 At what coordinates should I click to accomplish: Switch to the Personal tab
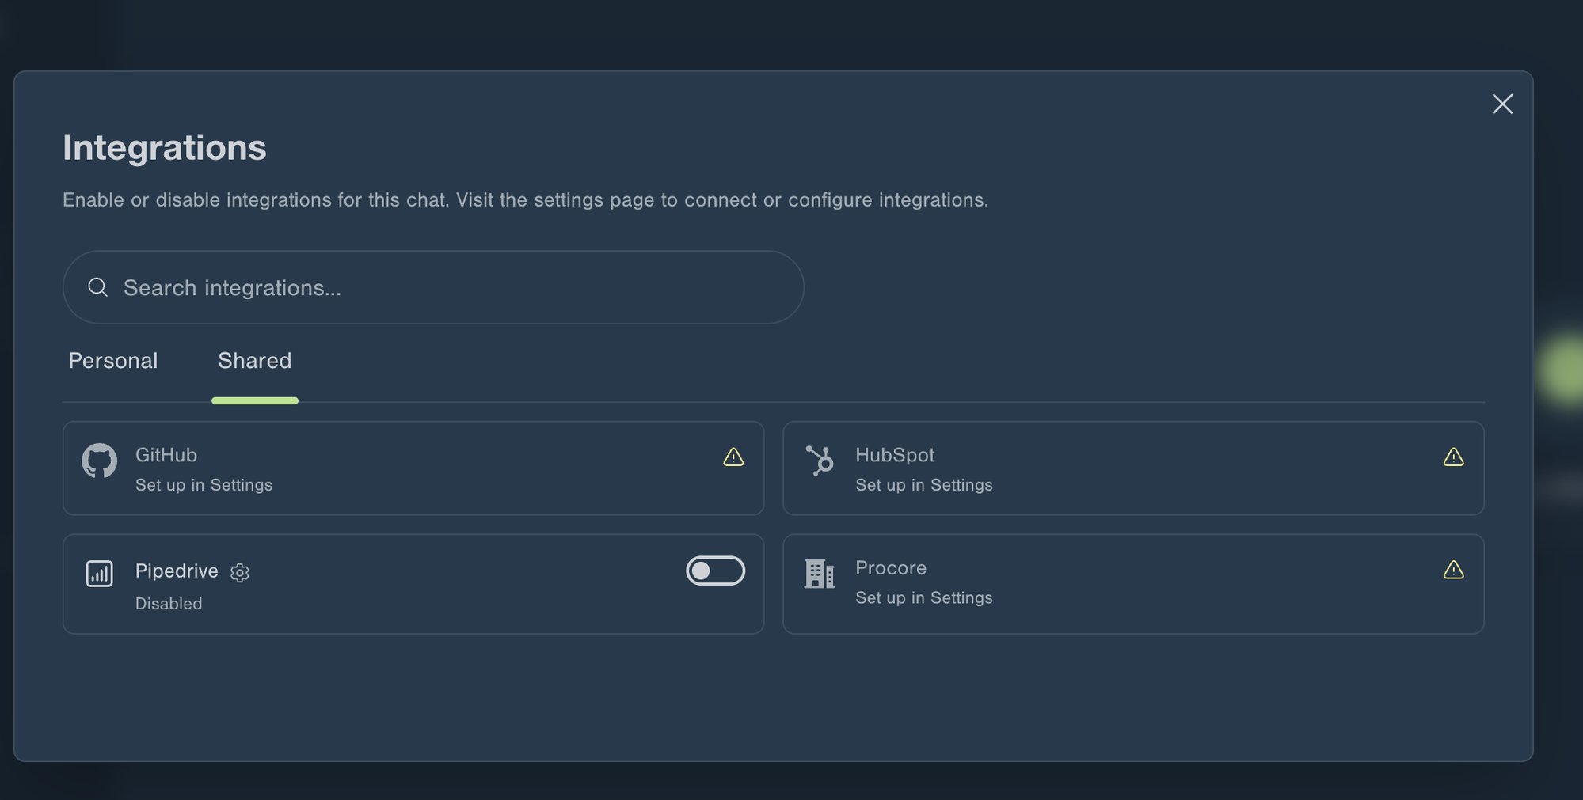113,361
